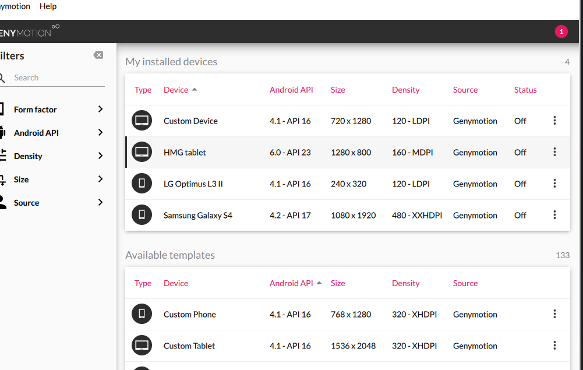
Task: Click the My installed devices heading
Action: click(x=171, y=62)
